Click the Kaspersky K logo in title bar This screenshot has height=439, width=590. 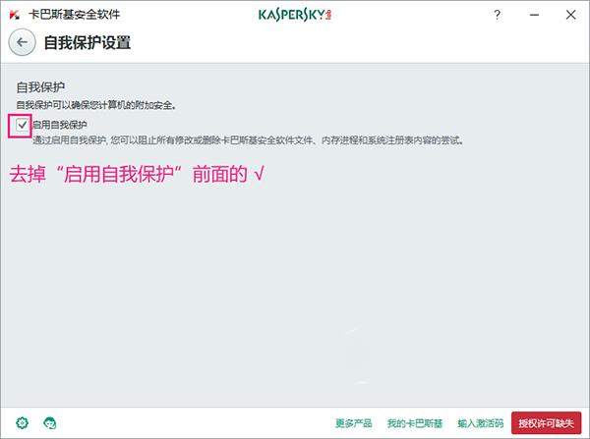15,15
